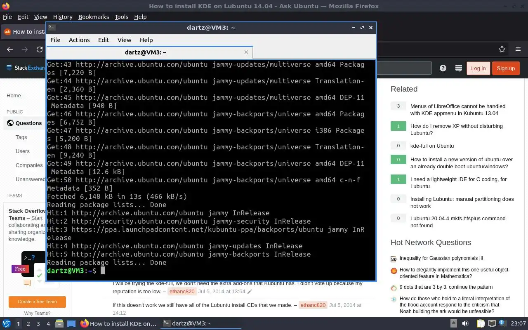Viewport: 528px width, 330px height.
Task: Open the volume icon in system tray
Action: point(465,324)
